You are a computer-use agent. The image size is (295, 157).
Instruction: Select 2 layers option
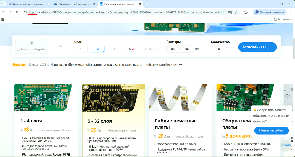pos(98,49)
